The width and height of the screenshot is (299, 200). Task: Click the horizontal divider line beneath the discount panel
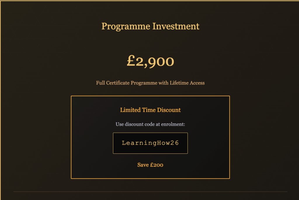[x=150, y=192]
